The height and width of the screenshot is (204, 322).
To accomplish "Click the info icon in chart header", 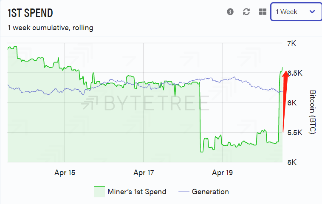I will [230, 12].
